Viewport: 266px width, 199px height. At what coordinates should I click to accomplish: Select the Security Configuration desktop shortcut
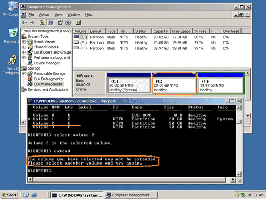(x=13, y=60)
